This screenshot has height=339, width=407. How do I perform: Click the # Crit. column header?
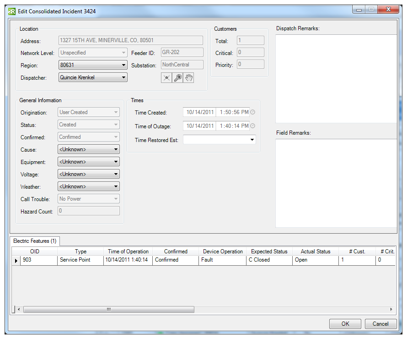coord(386,252)
